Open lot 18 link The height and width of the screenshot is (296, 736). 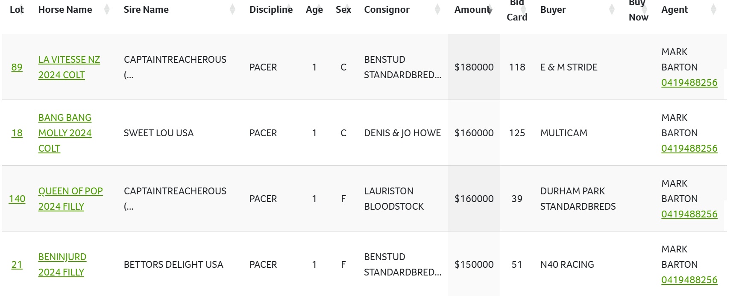[x=17, y=133]
